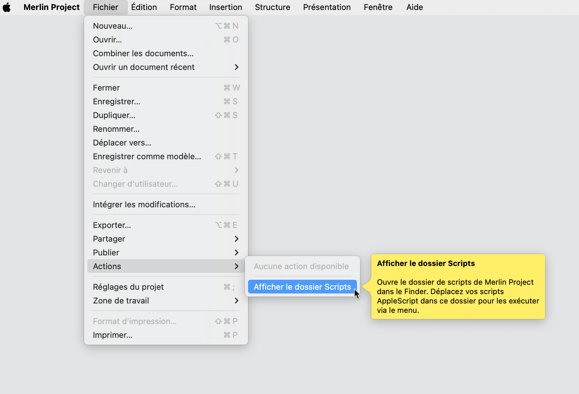Choose Fermer to close the document

tap(166, 88)
